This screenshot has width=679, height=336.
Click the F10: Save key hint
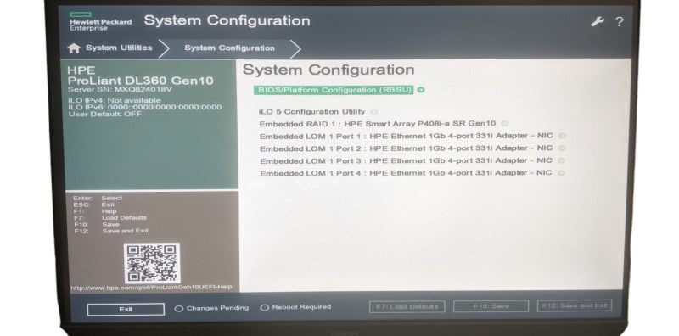pyautogui.click(x=97, y=224)
